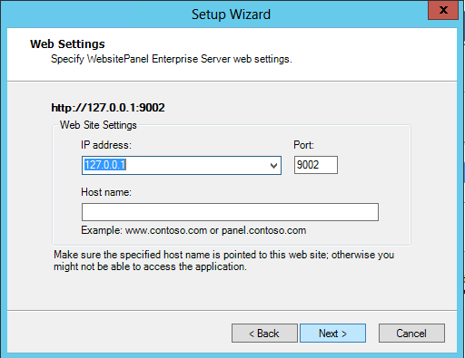The width and height of the screenshot is (465, 358).
Task: Proceed with the Next button
Action: [332, 334]
